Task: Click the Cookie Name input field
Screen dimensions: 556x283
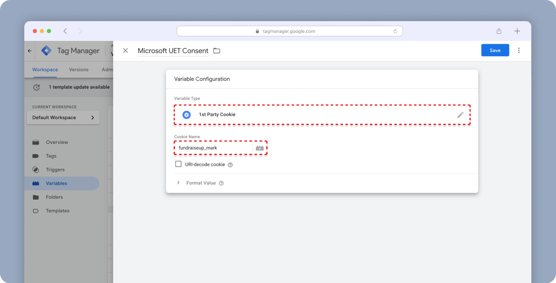Action: [x=214, y=148]
